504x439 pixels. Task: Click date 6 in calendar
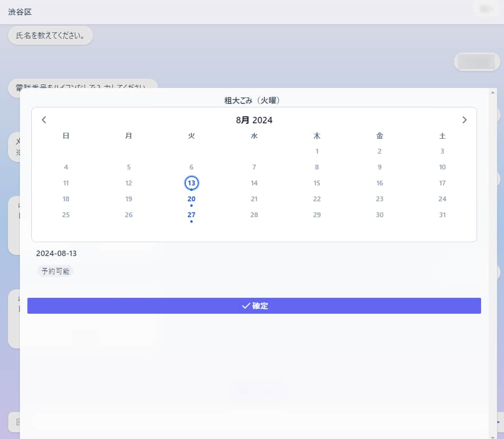192,167
